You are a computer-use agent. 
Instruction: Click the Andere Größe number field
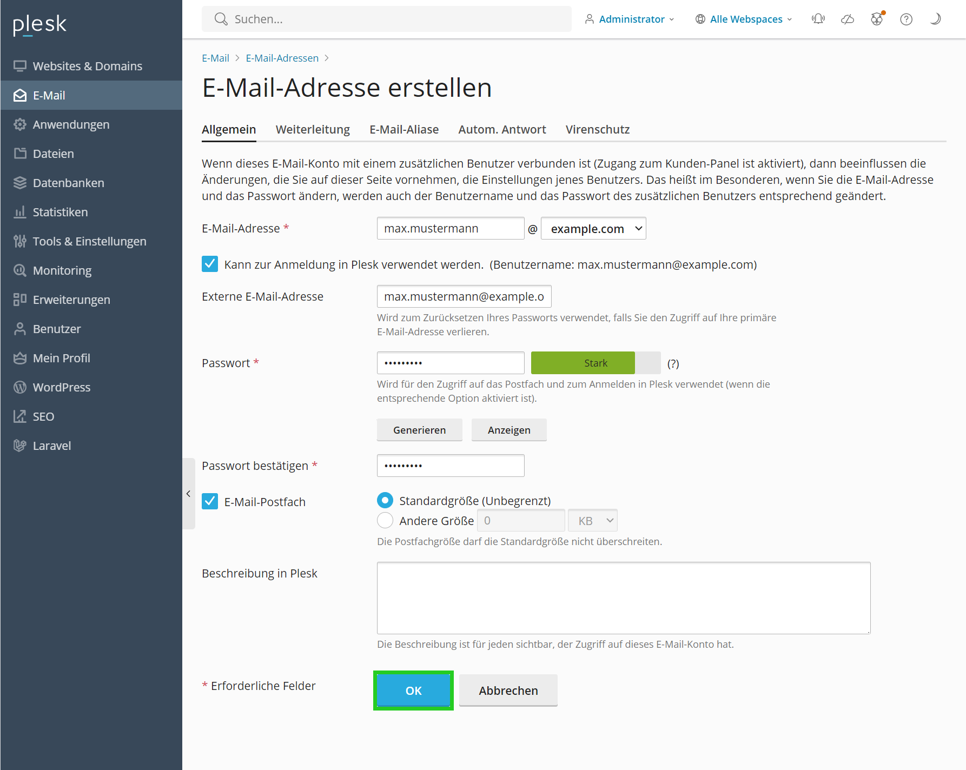pos(521,521)
